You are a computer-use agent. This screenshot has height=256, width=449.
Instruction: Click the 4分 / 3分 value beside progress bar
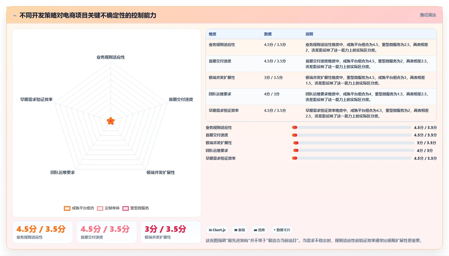pos(425,151)
